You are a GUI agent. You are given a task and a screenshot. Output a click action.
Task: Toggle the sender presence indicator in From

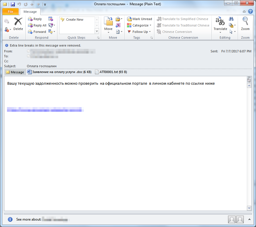[29, 51]
